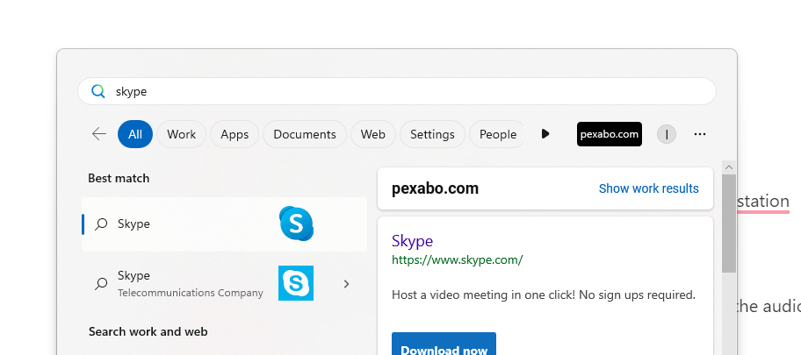This screenshot has height=355, width=801.
Task: Switch to the People filter tab
Action: 497,134
